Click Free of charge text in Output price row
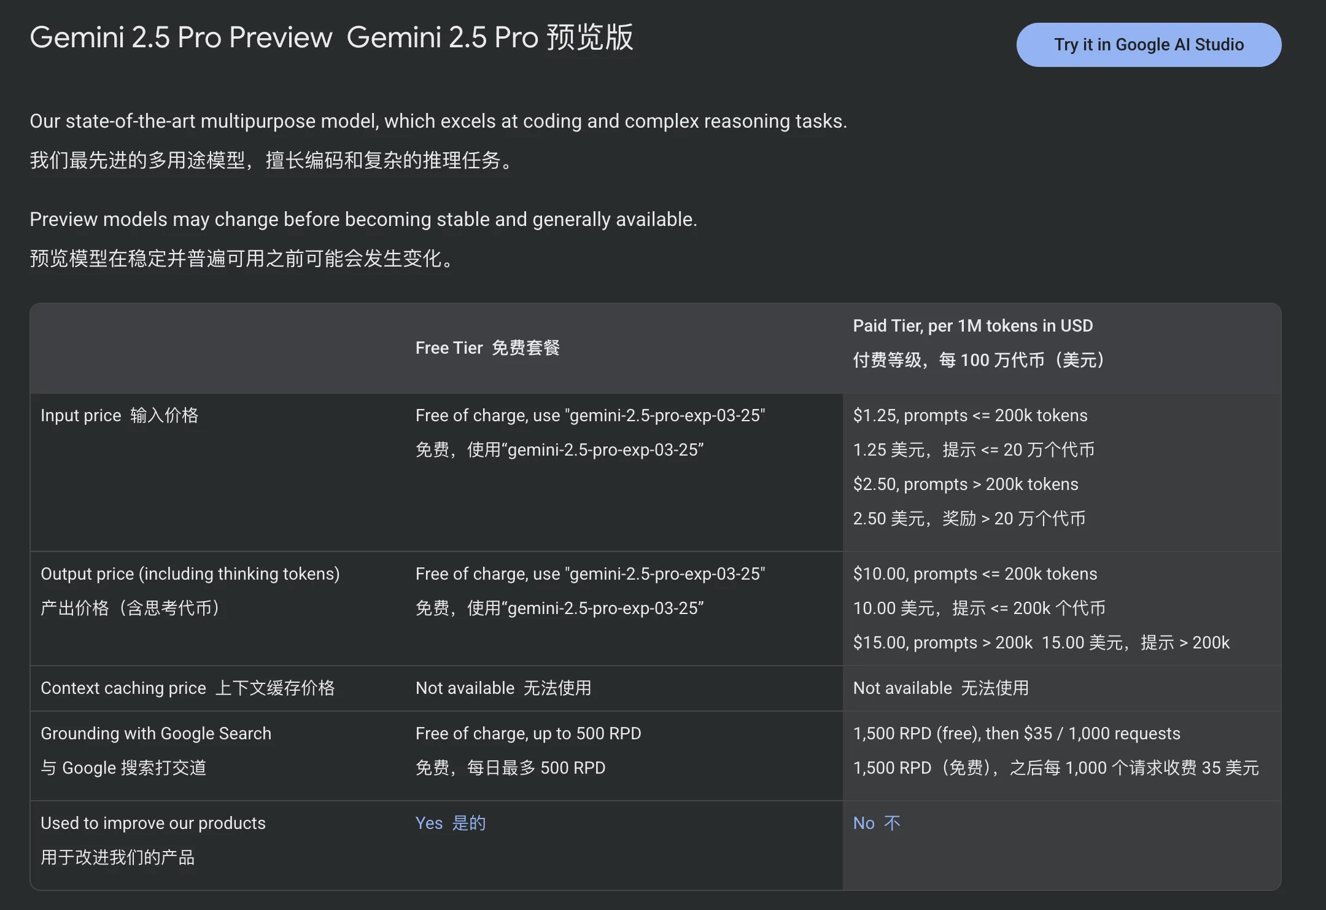 pyautogui.click(x=590, y=574)
